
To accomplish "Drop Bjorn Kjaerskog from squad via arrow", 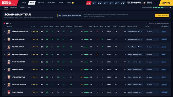I will click(4, 62).
